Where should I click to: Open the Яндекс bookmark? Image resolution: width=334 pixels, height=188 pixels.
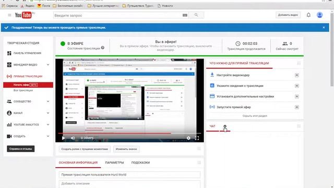(28, 6)
